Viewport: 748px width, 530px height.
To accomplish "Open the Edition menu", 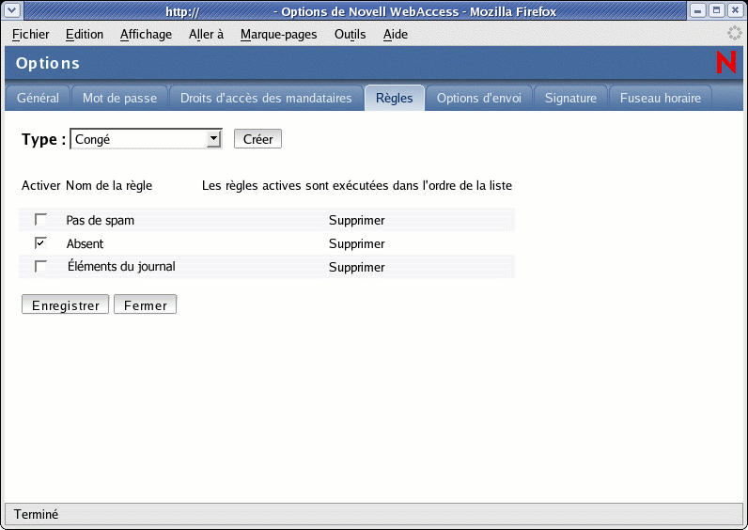I will pos(85,35).
